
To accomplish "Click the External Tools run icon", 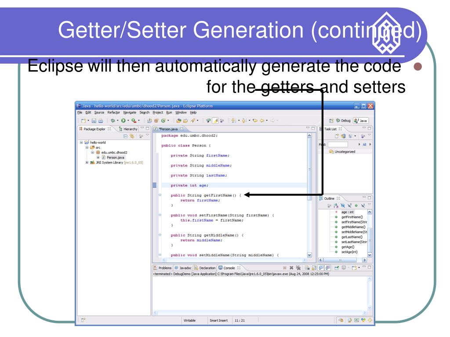I will coord(134,121).
